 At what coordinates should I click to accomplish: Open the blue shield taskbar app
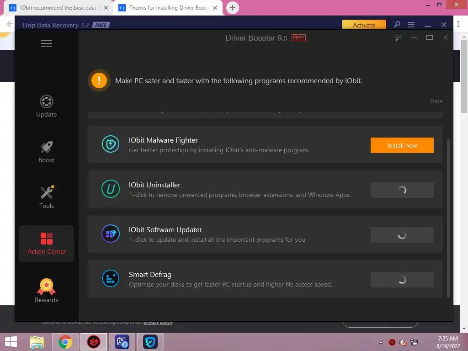coord(150,342)
